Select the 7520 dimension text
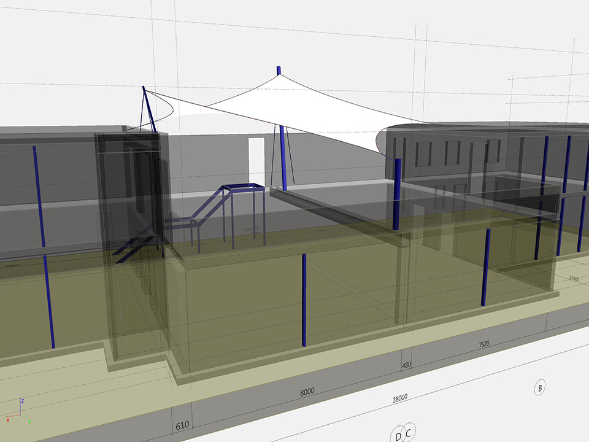This screenshot has width=589, height=442. (x=484, y=344)
